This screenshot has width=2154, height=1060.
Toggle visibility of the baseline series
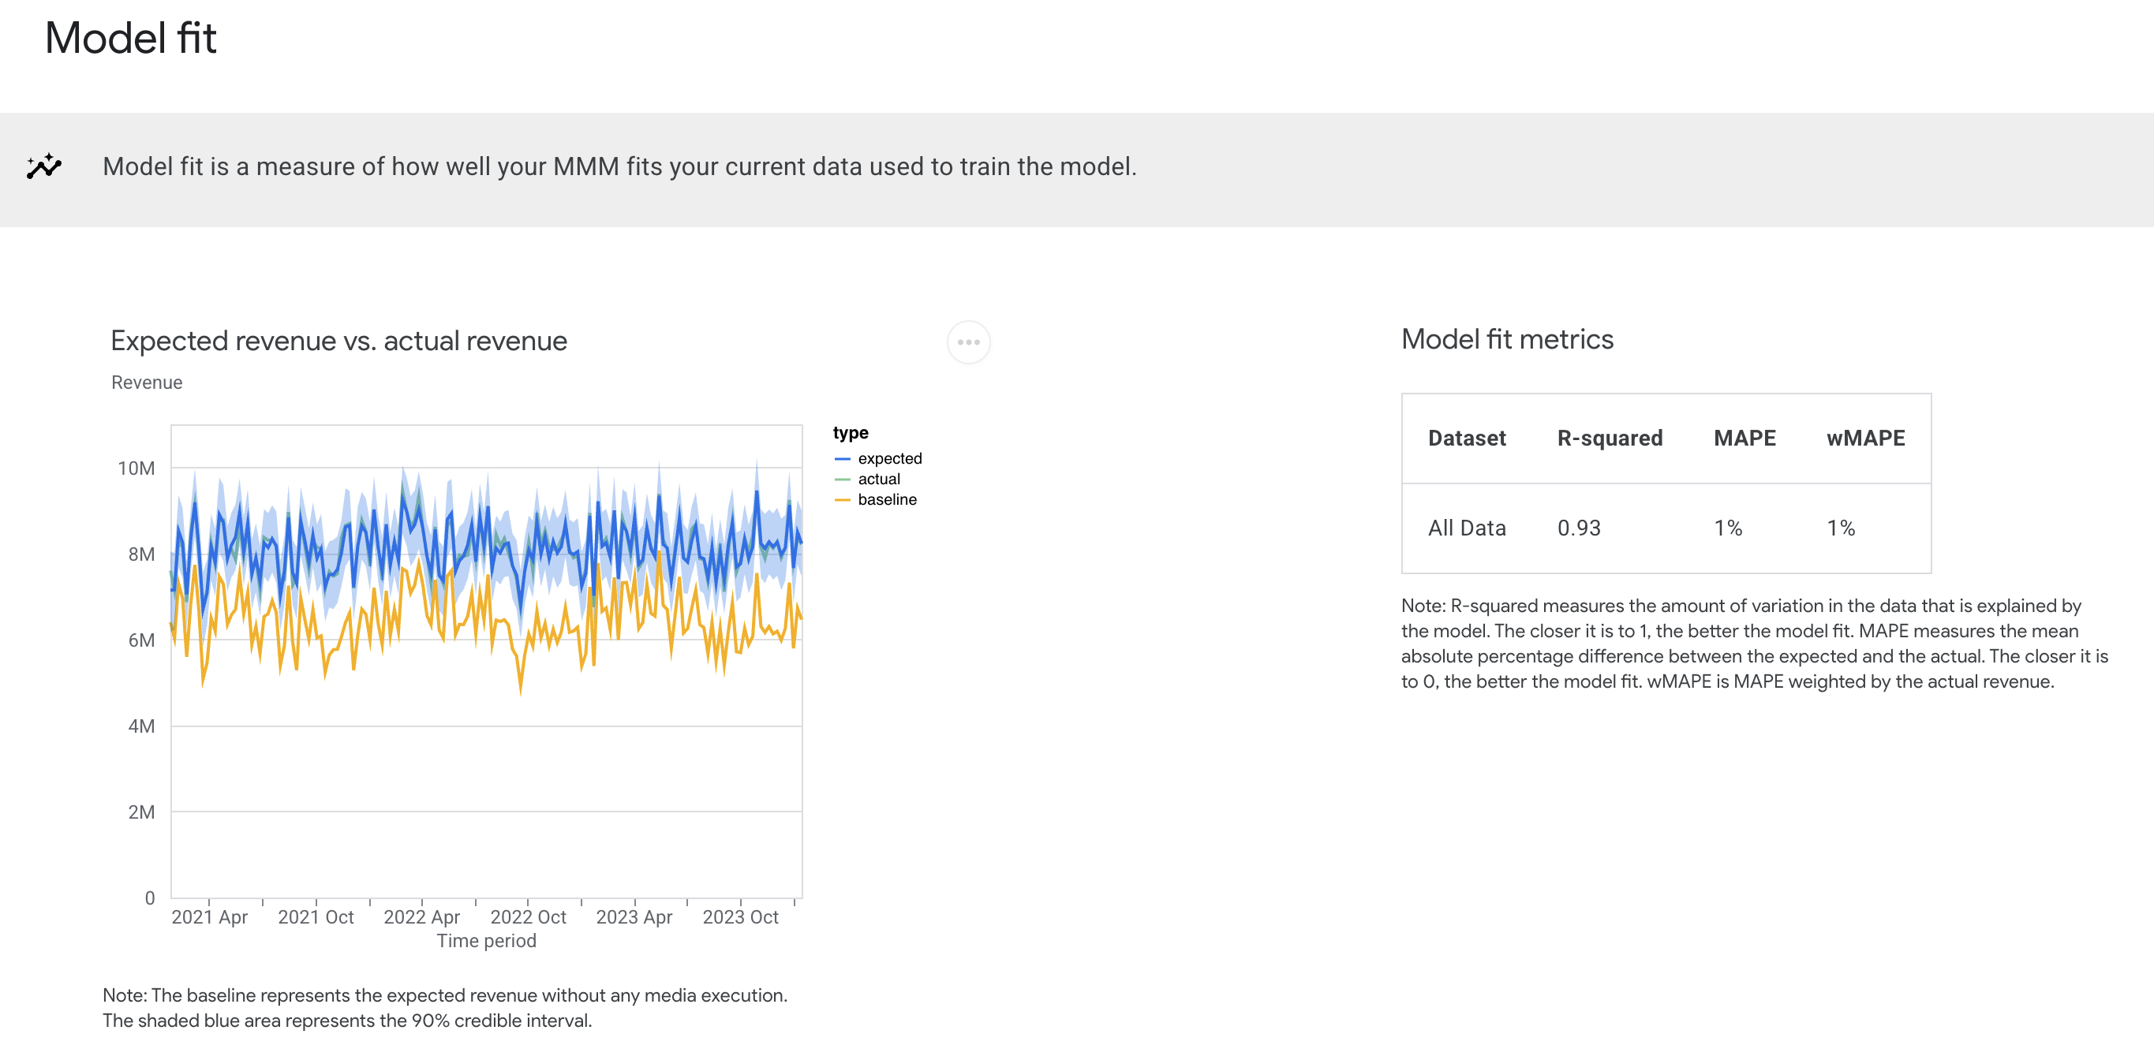(886, 499)
